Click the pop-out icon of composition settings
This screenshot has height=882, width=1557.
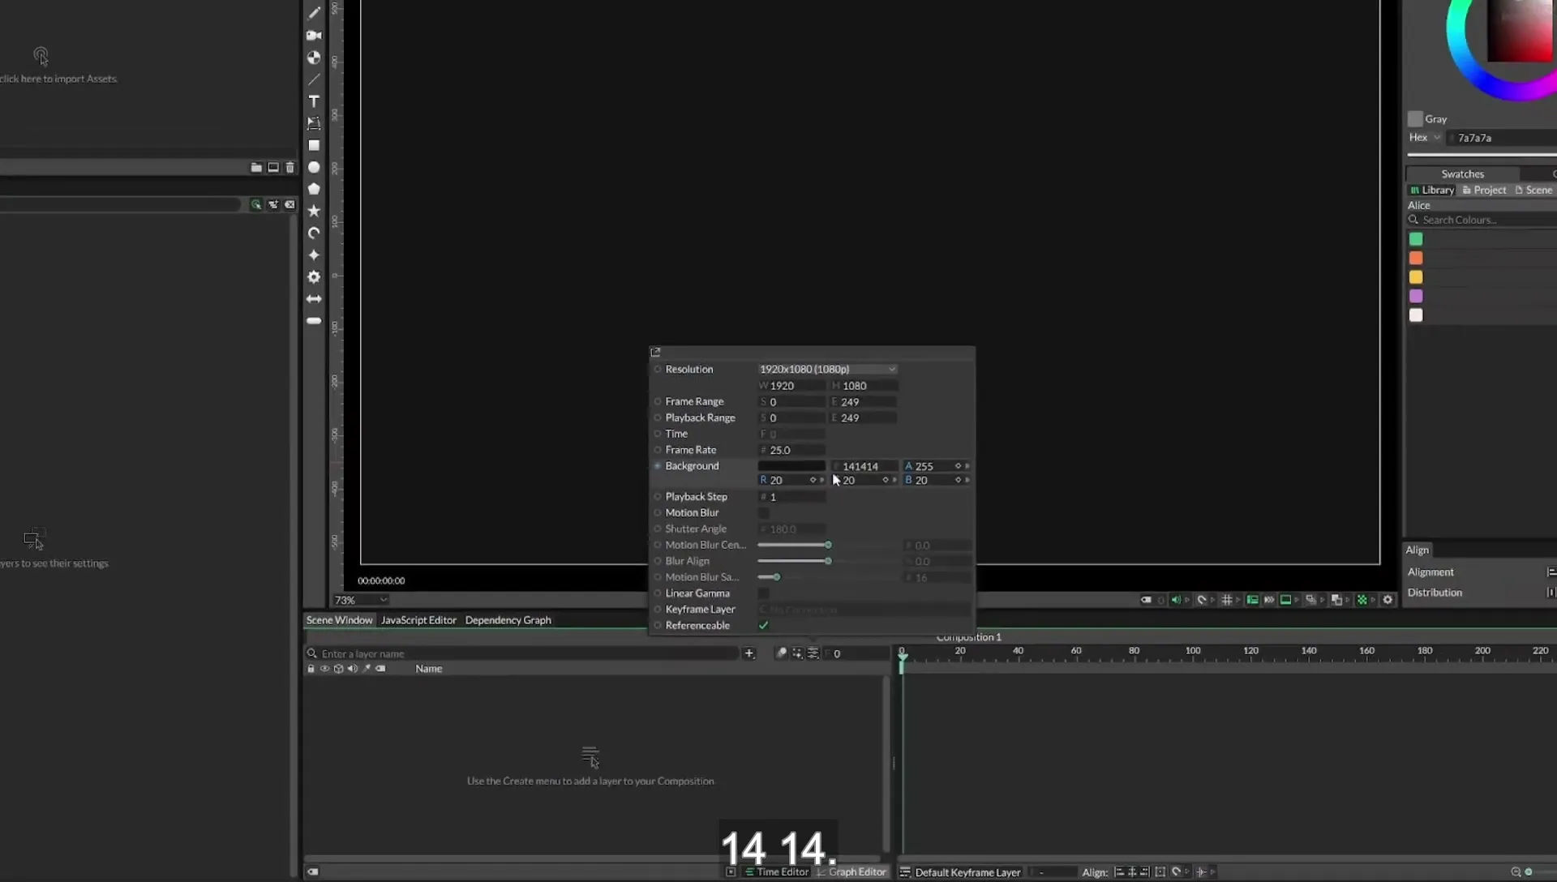(655, 353)
